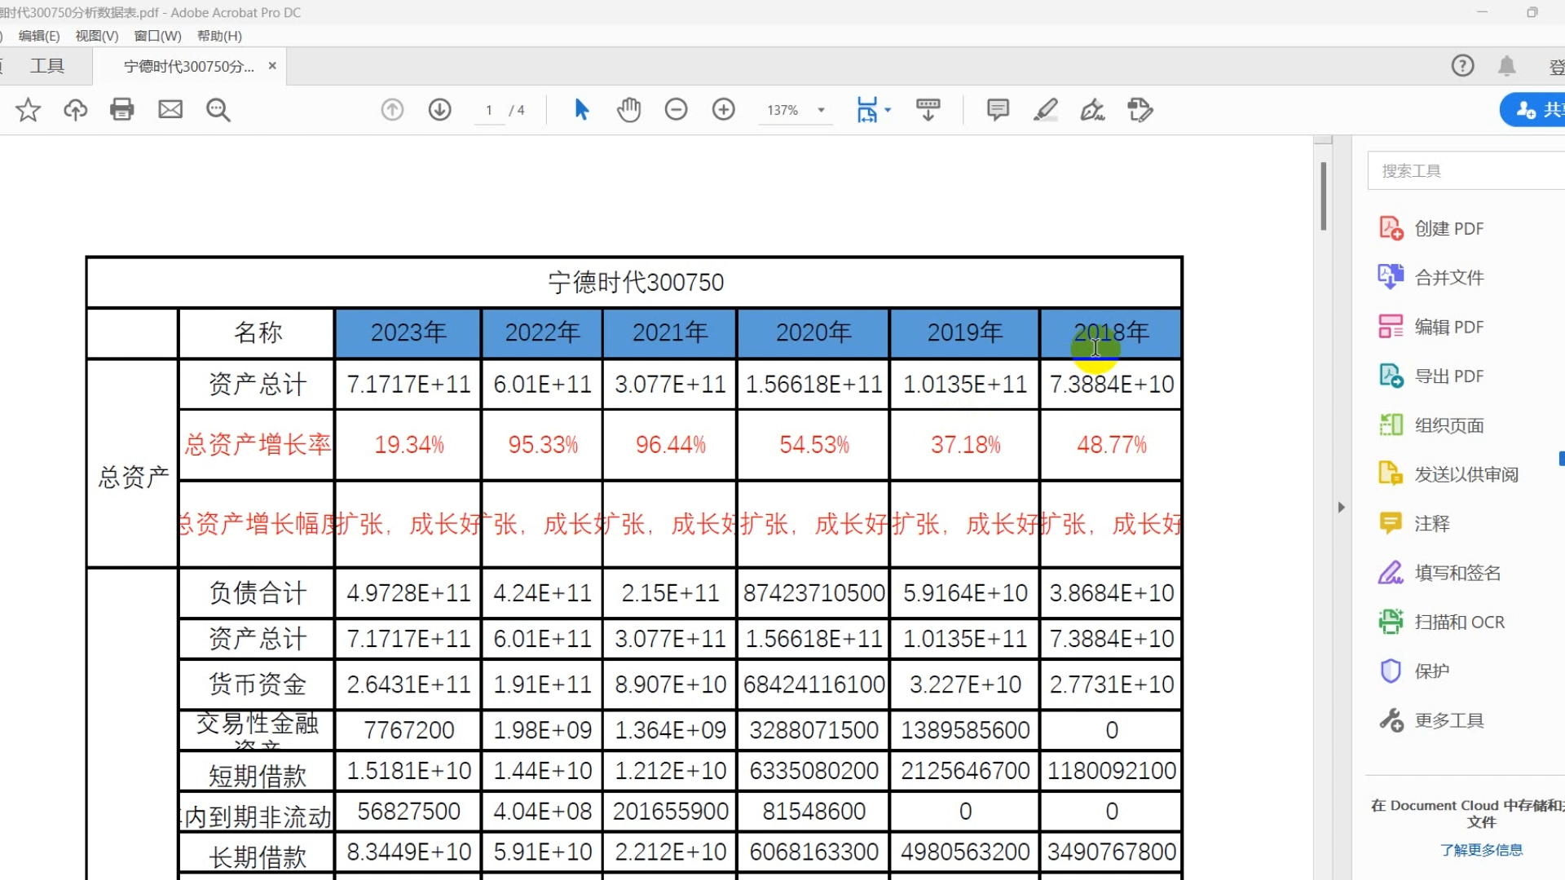The height and width of the screenshot is (880, 1565).
Task: Go to the next page arrow
Action: coord(440,110)
